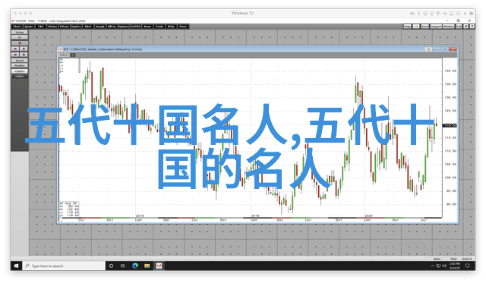Click the Save button in top-right toolbar
Screen dimensions: 486x283
[425, 27]
